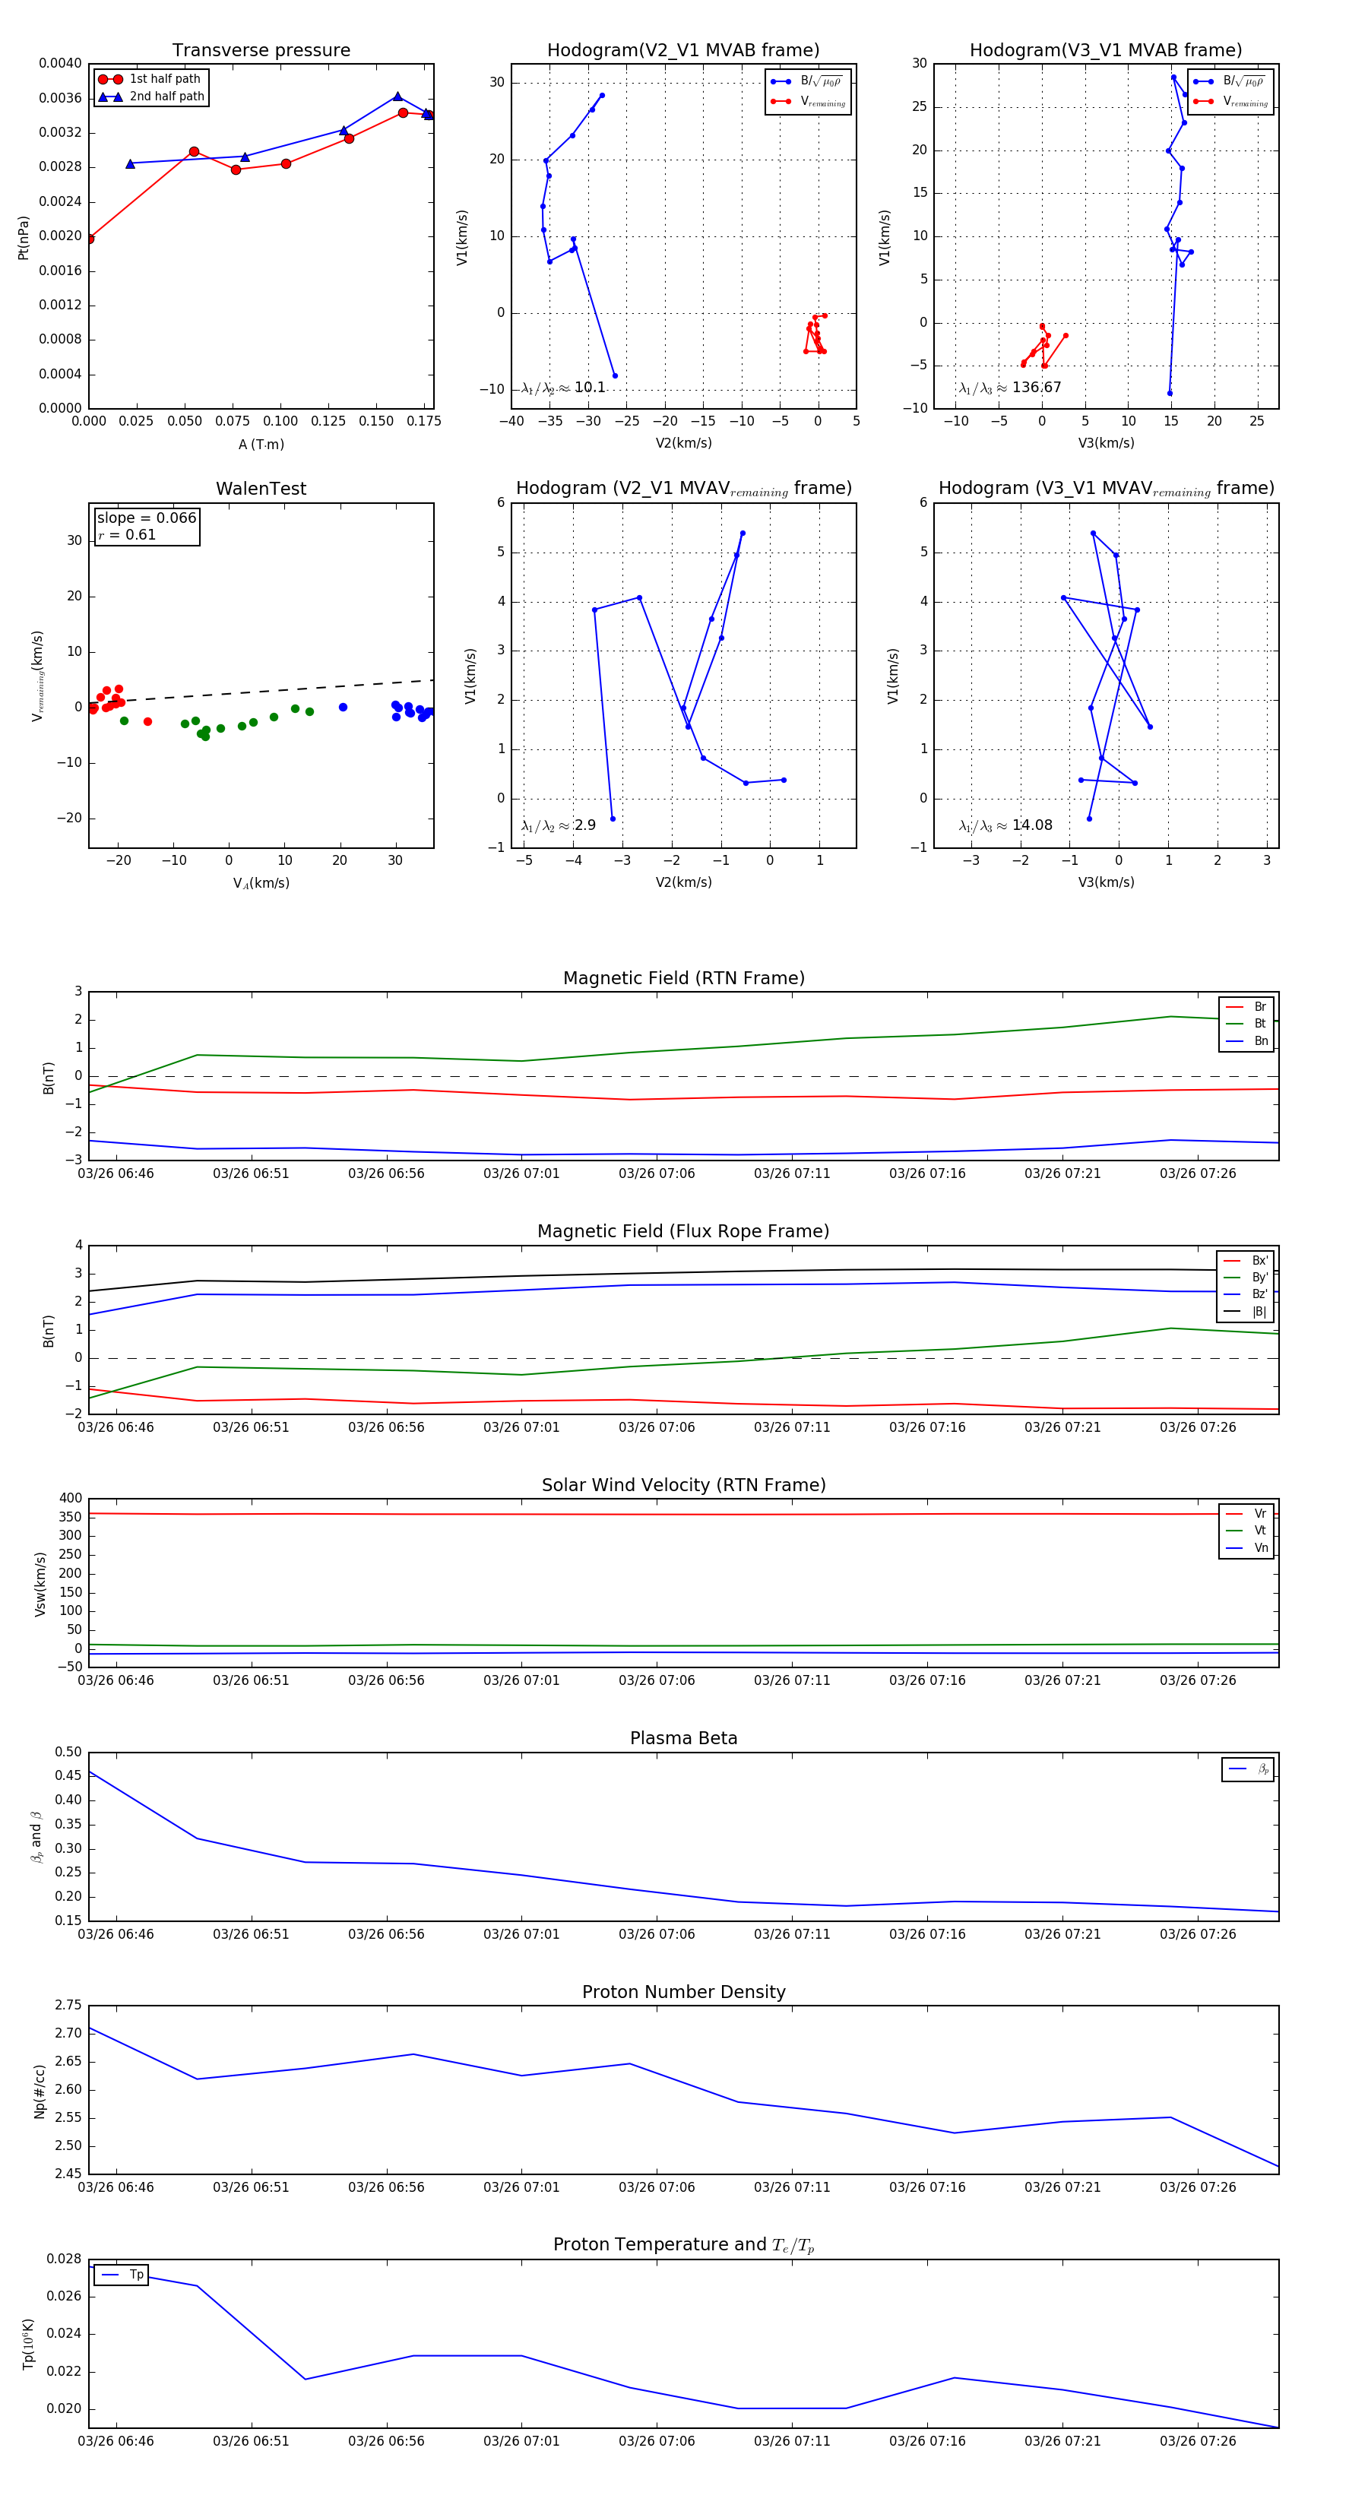Click the eigenvalue ratio value '136.67'
Viewport: 1368px width, 2508px height.
pyautogui.click(x=1037, y=388)
